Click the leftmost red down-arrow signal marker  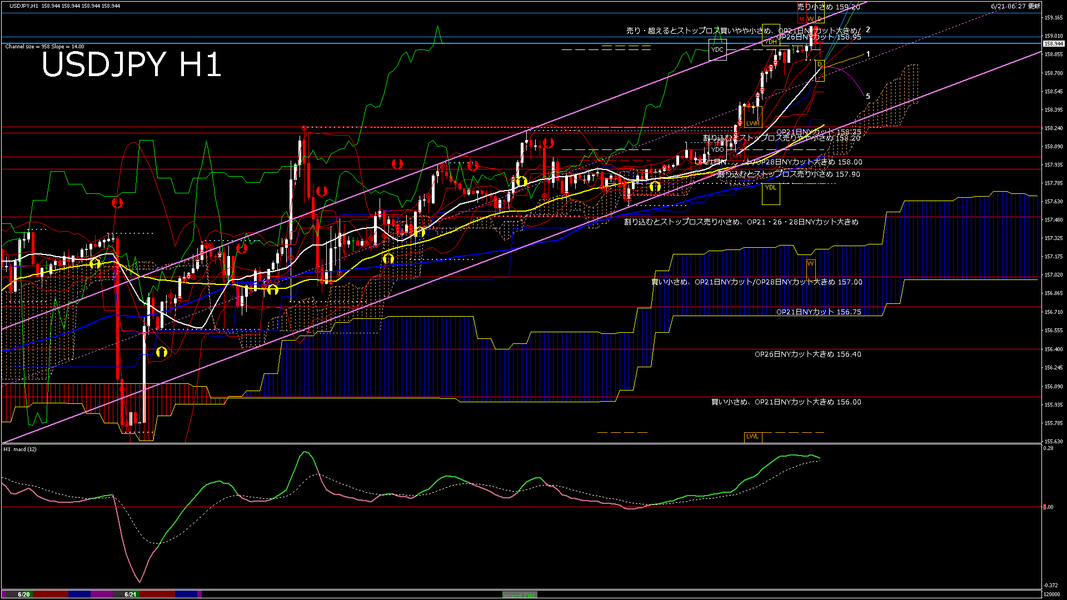click(x=117, y=203)
